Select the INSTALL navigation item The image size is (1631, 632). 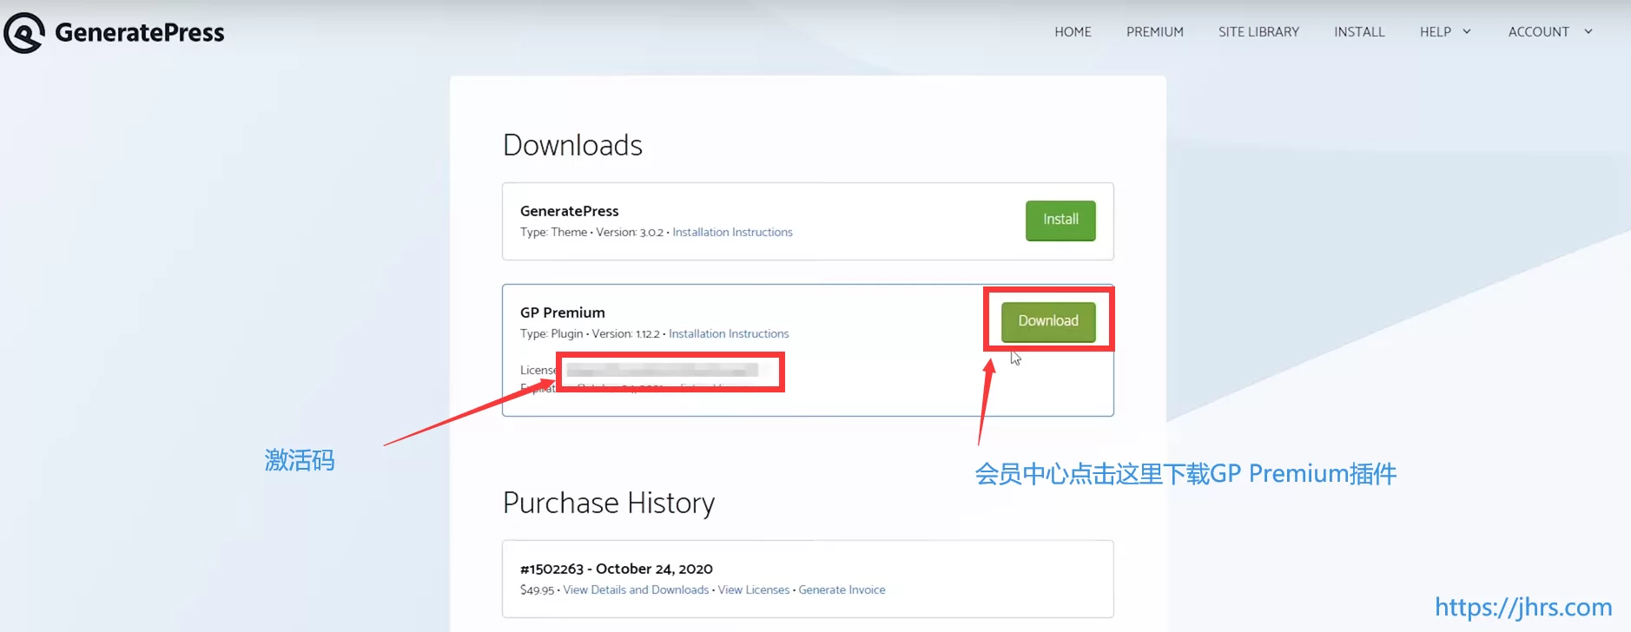coord(1359,32)
